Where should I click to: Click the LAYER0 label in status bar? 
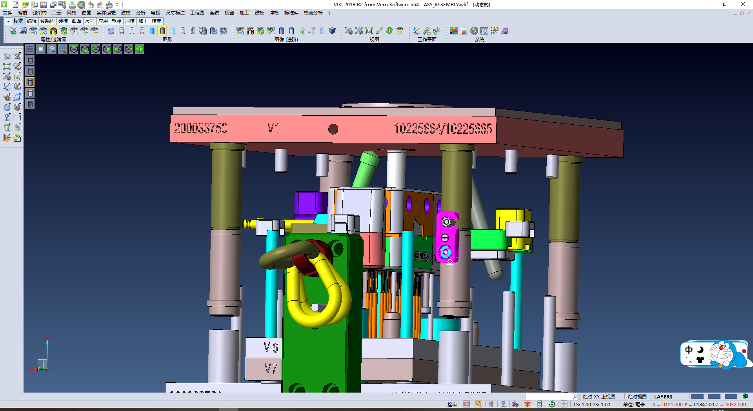pyautogui.click(x=663, y=396)
